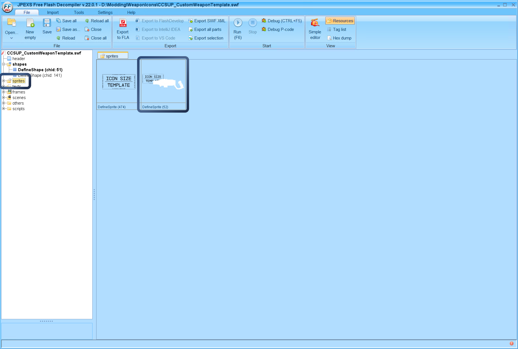Collapse the shapes tree node
The width and height of the screenshot is (518, 349).
coord(4,64)
